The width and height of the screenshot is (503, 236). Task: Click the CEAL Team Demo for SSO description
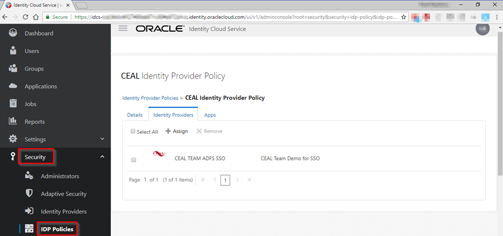(x=290, y=158)
